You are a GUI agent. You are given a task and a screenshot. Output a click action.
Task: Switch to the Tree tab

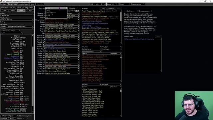coord(4,10)
